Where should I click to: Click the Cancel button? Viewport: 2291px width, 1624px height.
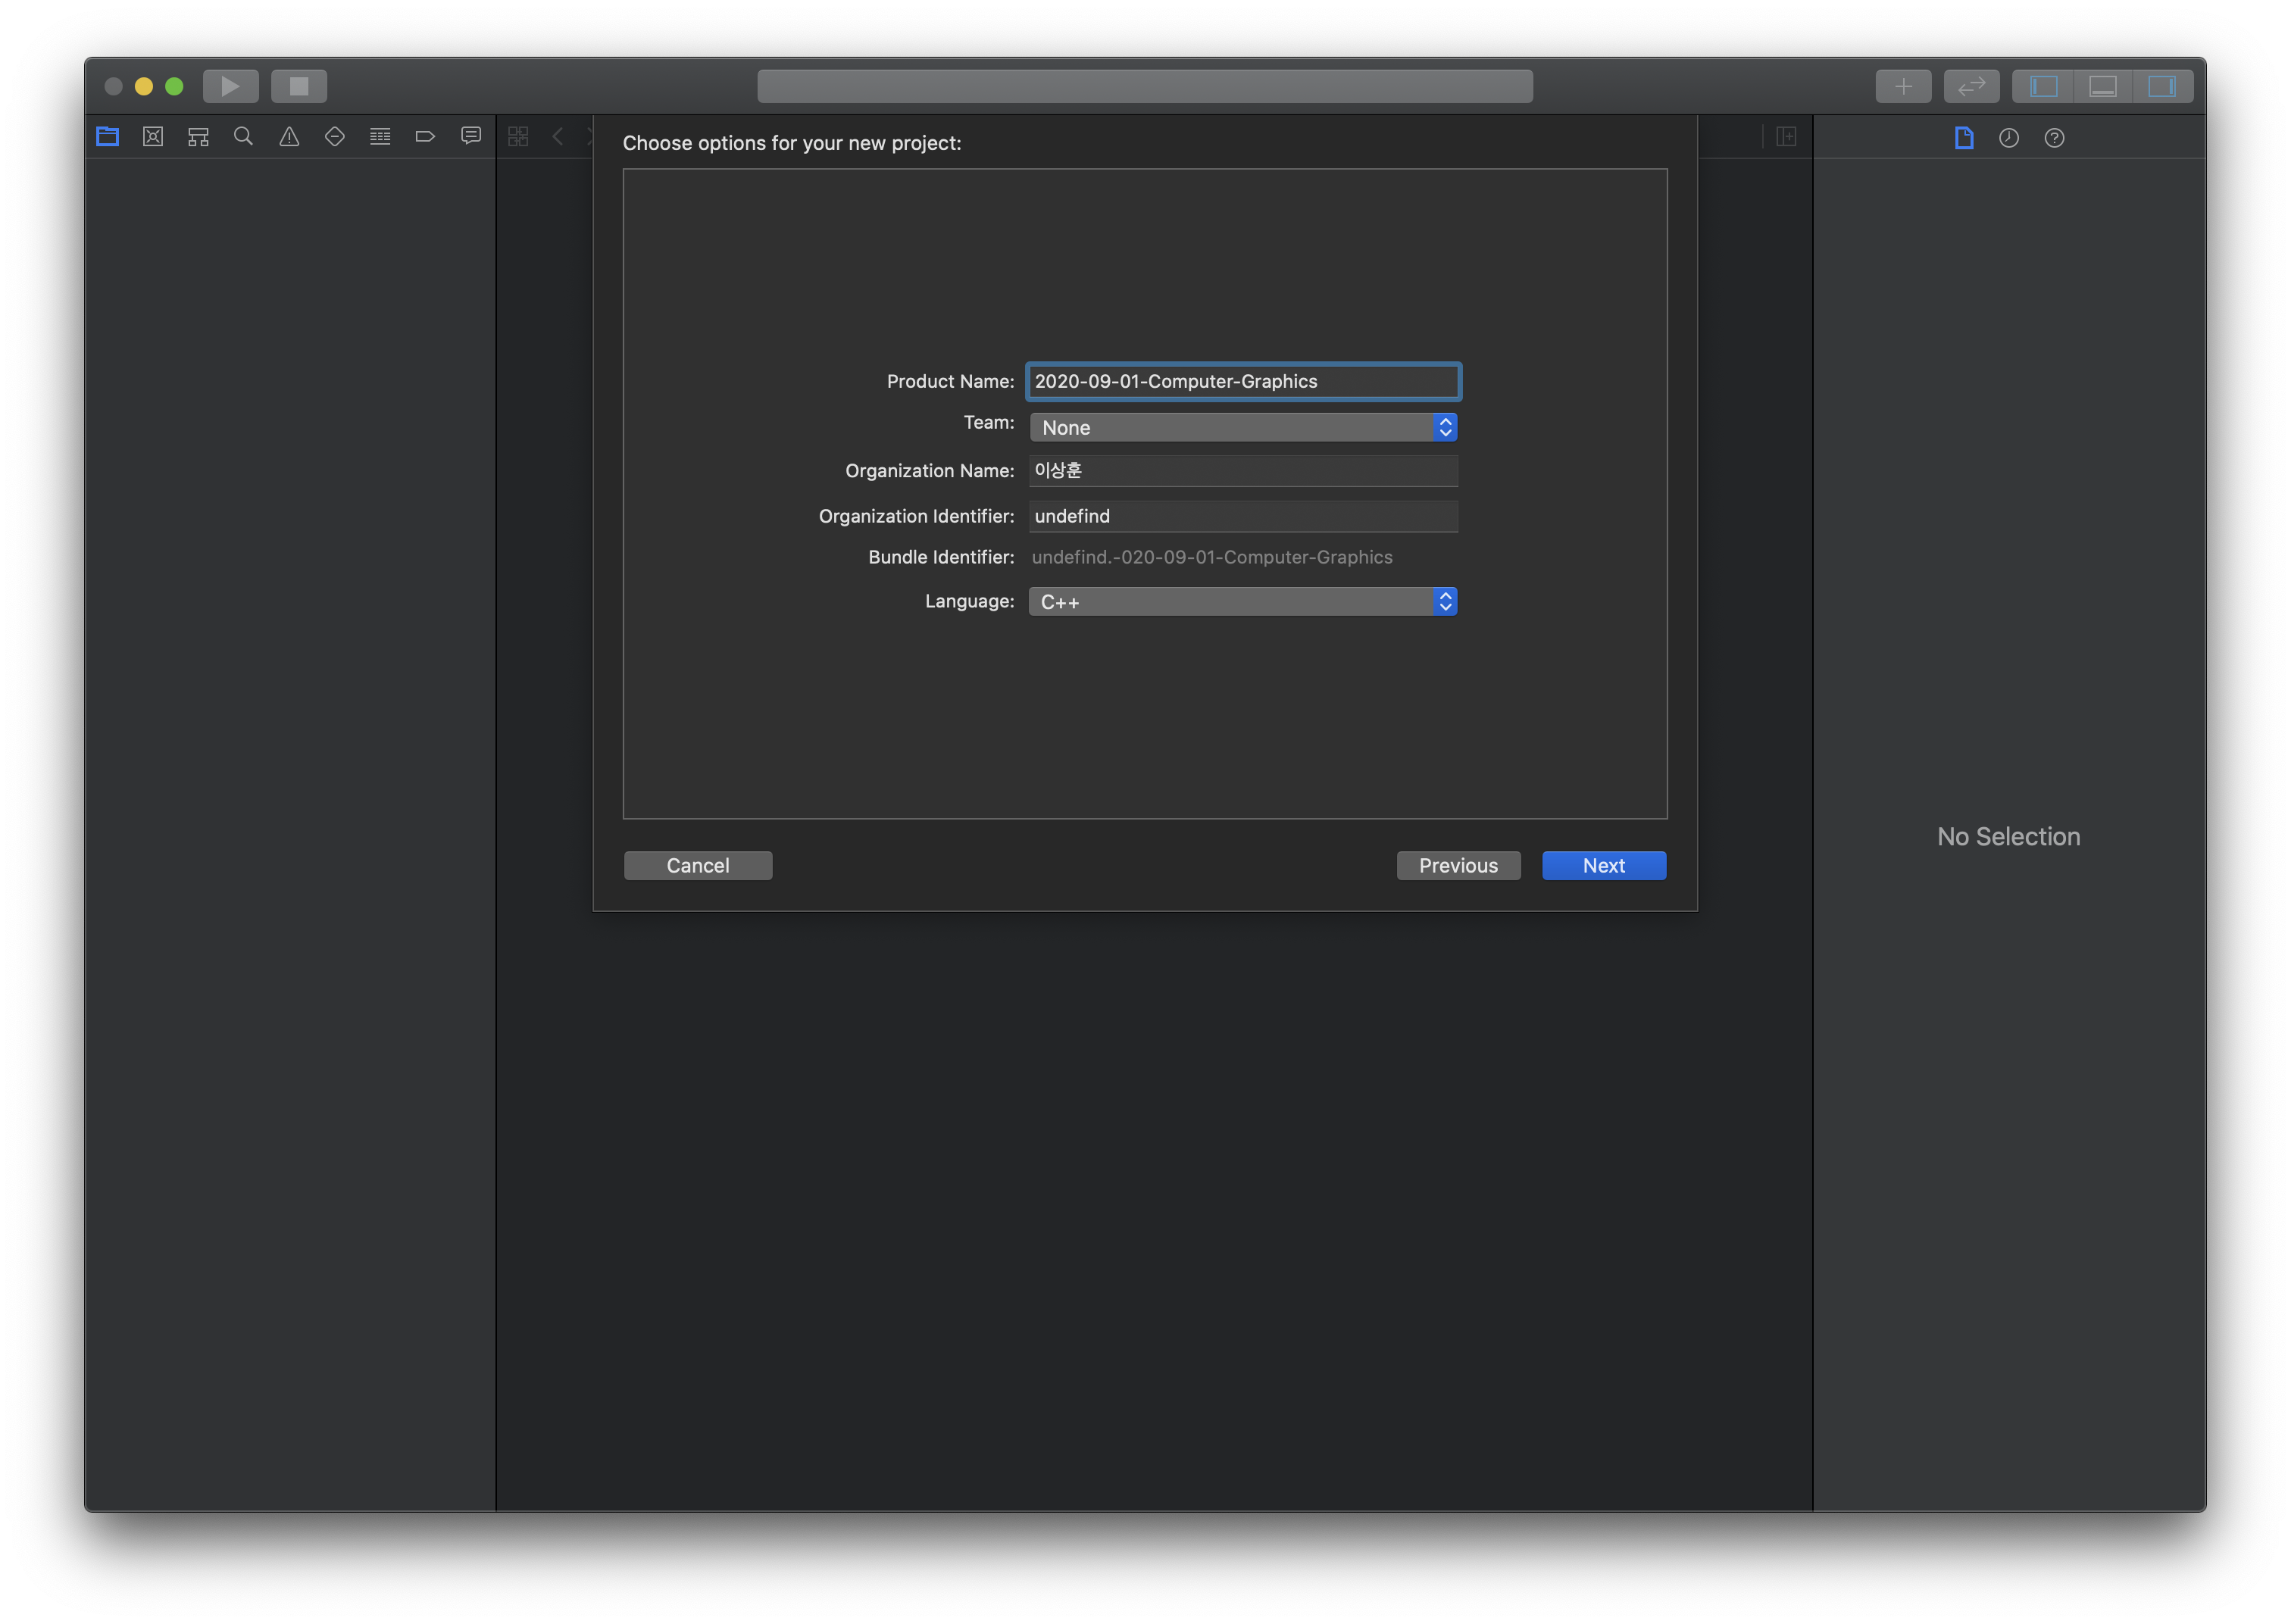pos(698,865)
